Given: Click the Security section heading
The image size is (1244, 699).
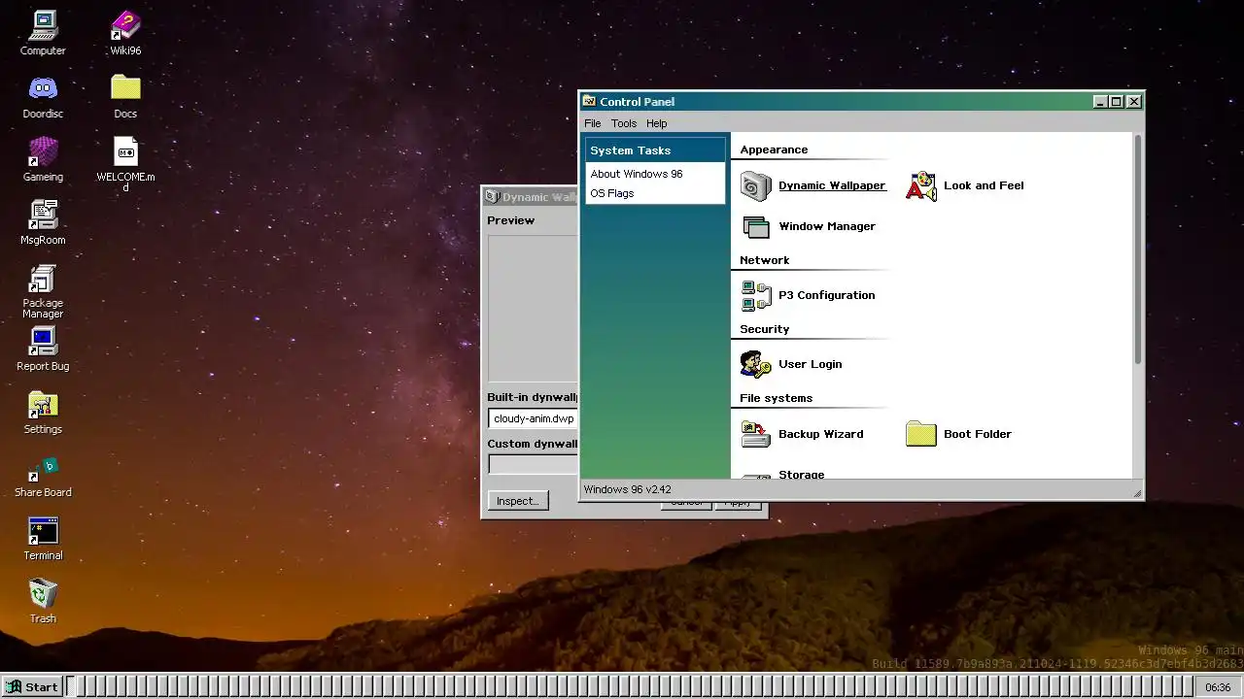Looking at the screenshot, I should (765, 329).
